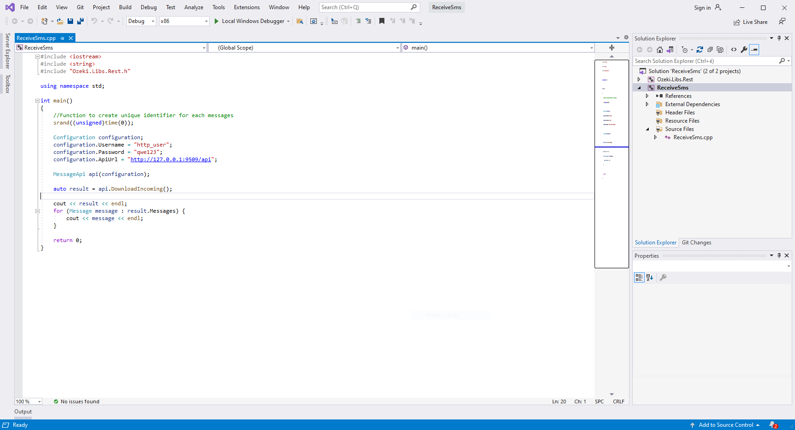The width and height of the screenshot is (795, 430).
Task: Open the main() member dropdown
Action: [498, 48]
